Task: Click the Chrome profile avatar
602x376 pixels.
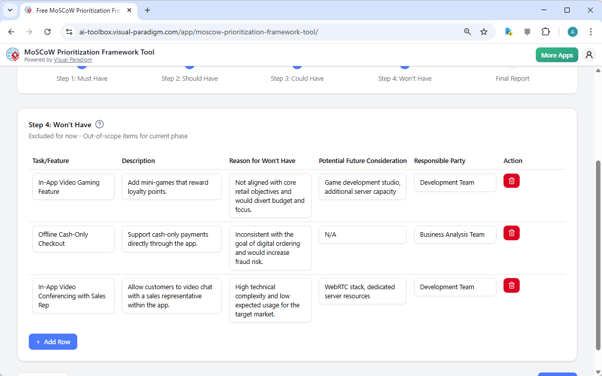Action: [x=572, y=31]
